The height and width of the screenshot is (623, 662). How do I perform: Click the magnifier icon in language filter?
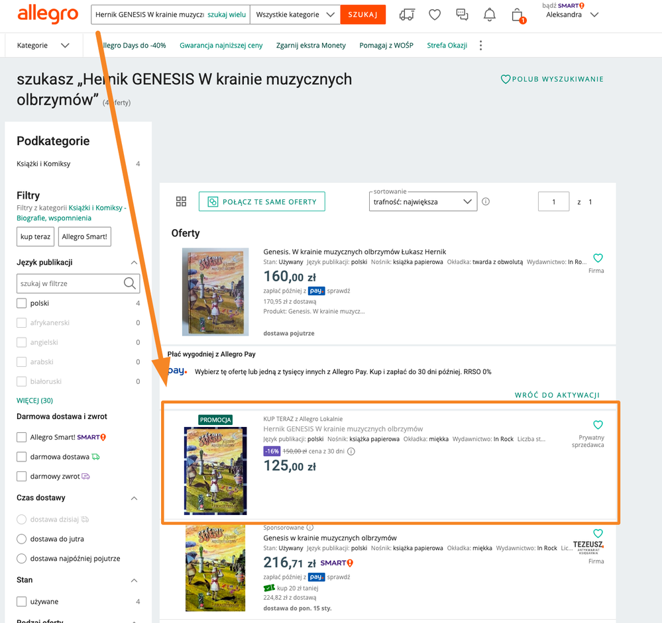(130, 283)
